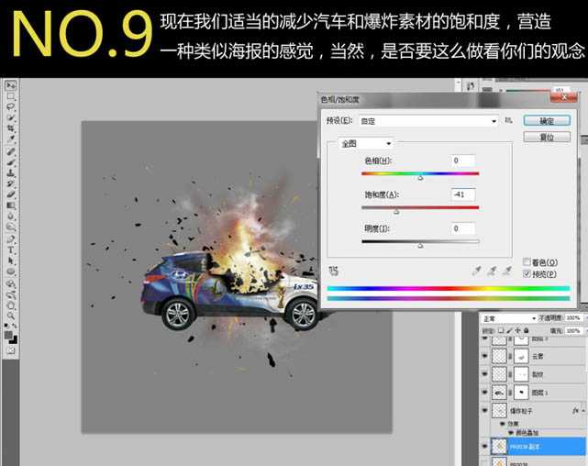Click the targeted adjustment hand icon in dialog

coord(333,271)
